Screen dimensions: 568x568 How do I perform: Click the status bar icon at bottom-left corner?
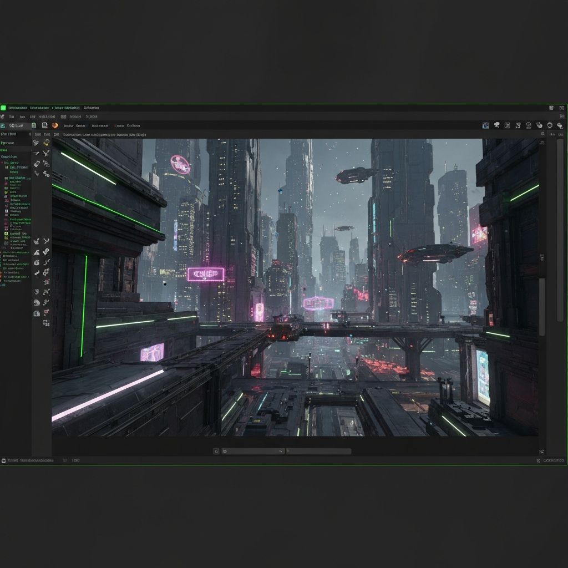(x=3, y=460)
